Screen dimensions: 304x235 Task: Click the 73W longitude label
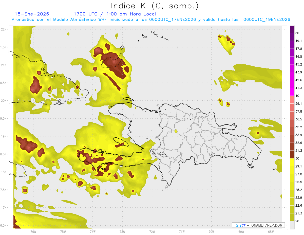122,231
